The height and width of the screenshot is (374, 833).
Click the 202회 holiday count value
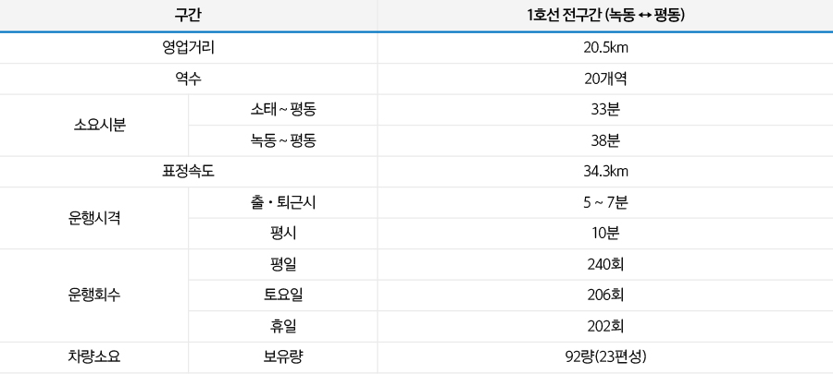605,326
